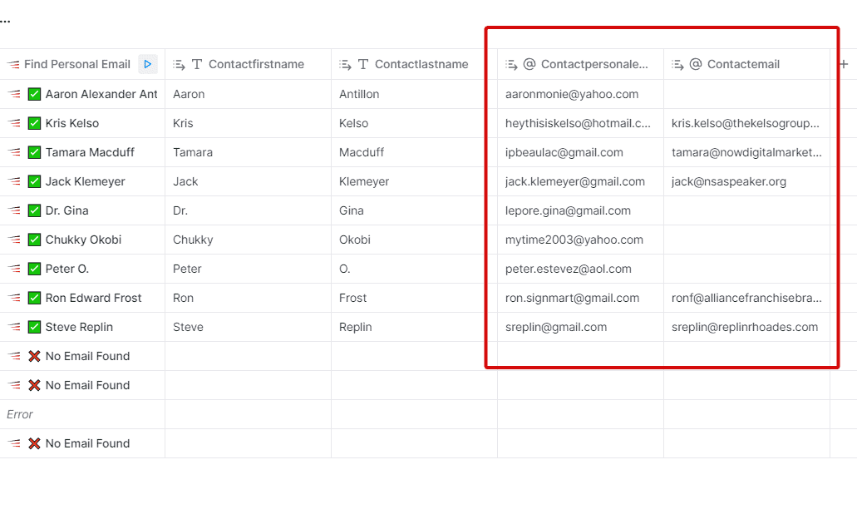Viewport: 857px width, 524px height.
Task: Click the @ icon in Contactpersonale... header
Action: [529, 64]
